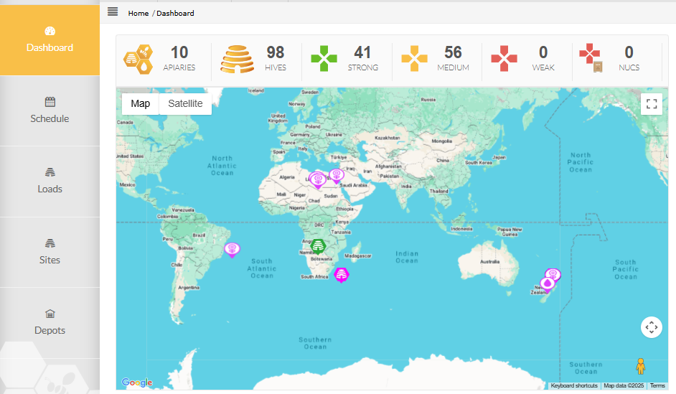Click the Map data ©2025 text
Screen dimensions: 676x394
pyautogui.click(x=624, y=386)
